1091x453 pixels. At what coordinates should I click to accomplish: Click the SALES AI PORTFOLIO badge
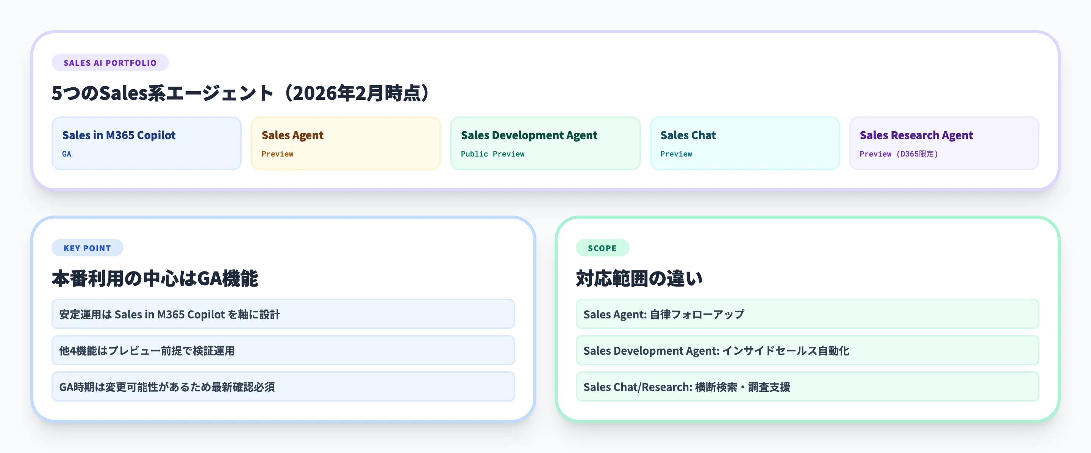[110, 62]
